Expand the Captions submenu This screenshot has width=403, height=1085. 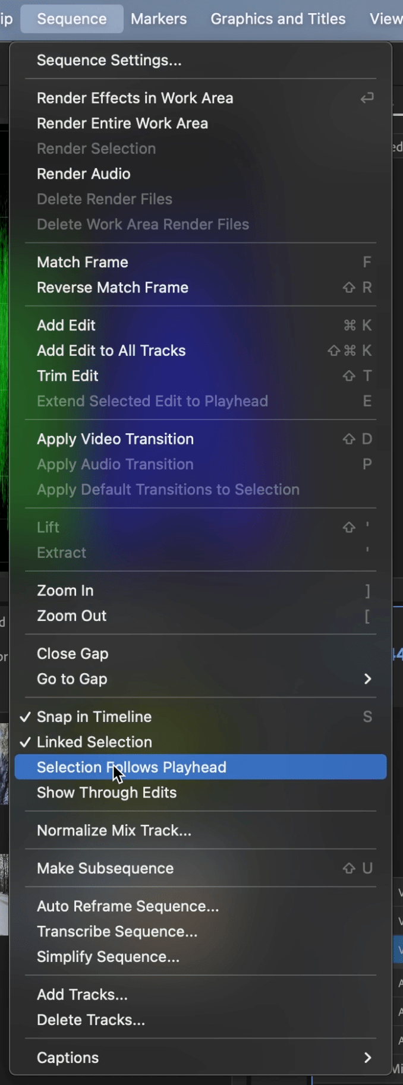[x=68, y=1057]
